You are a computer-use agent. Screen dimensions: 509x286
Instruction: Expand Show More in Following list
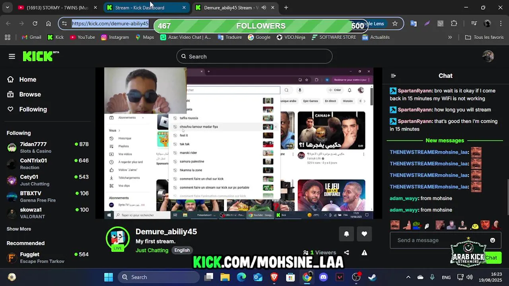coord(19,229)
